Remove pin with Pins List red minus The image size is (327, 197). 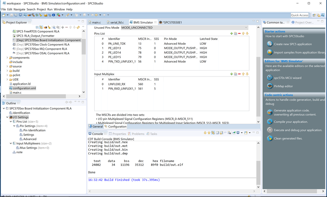click(x=239, y=34)
